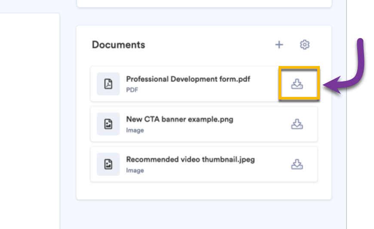The height and width of the screenshot is (229, 374).
Task: Click the Documents section heading
Action: point(119,45)
